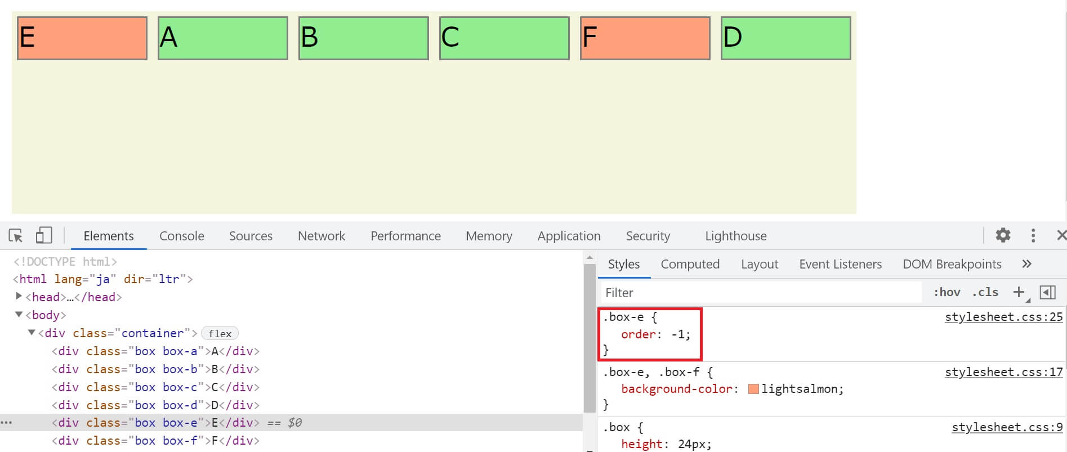Viewport: 1067px width, 452px height.
Task: Open the stylesheet.css:25 source link
Action: 1003,317
